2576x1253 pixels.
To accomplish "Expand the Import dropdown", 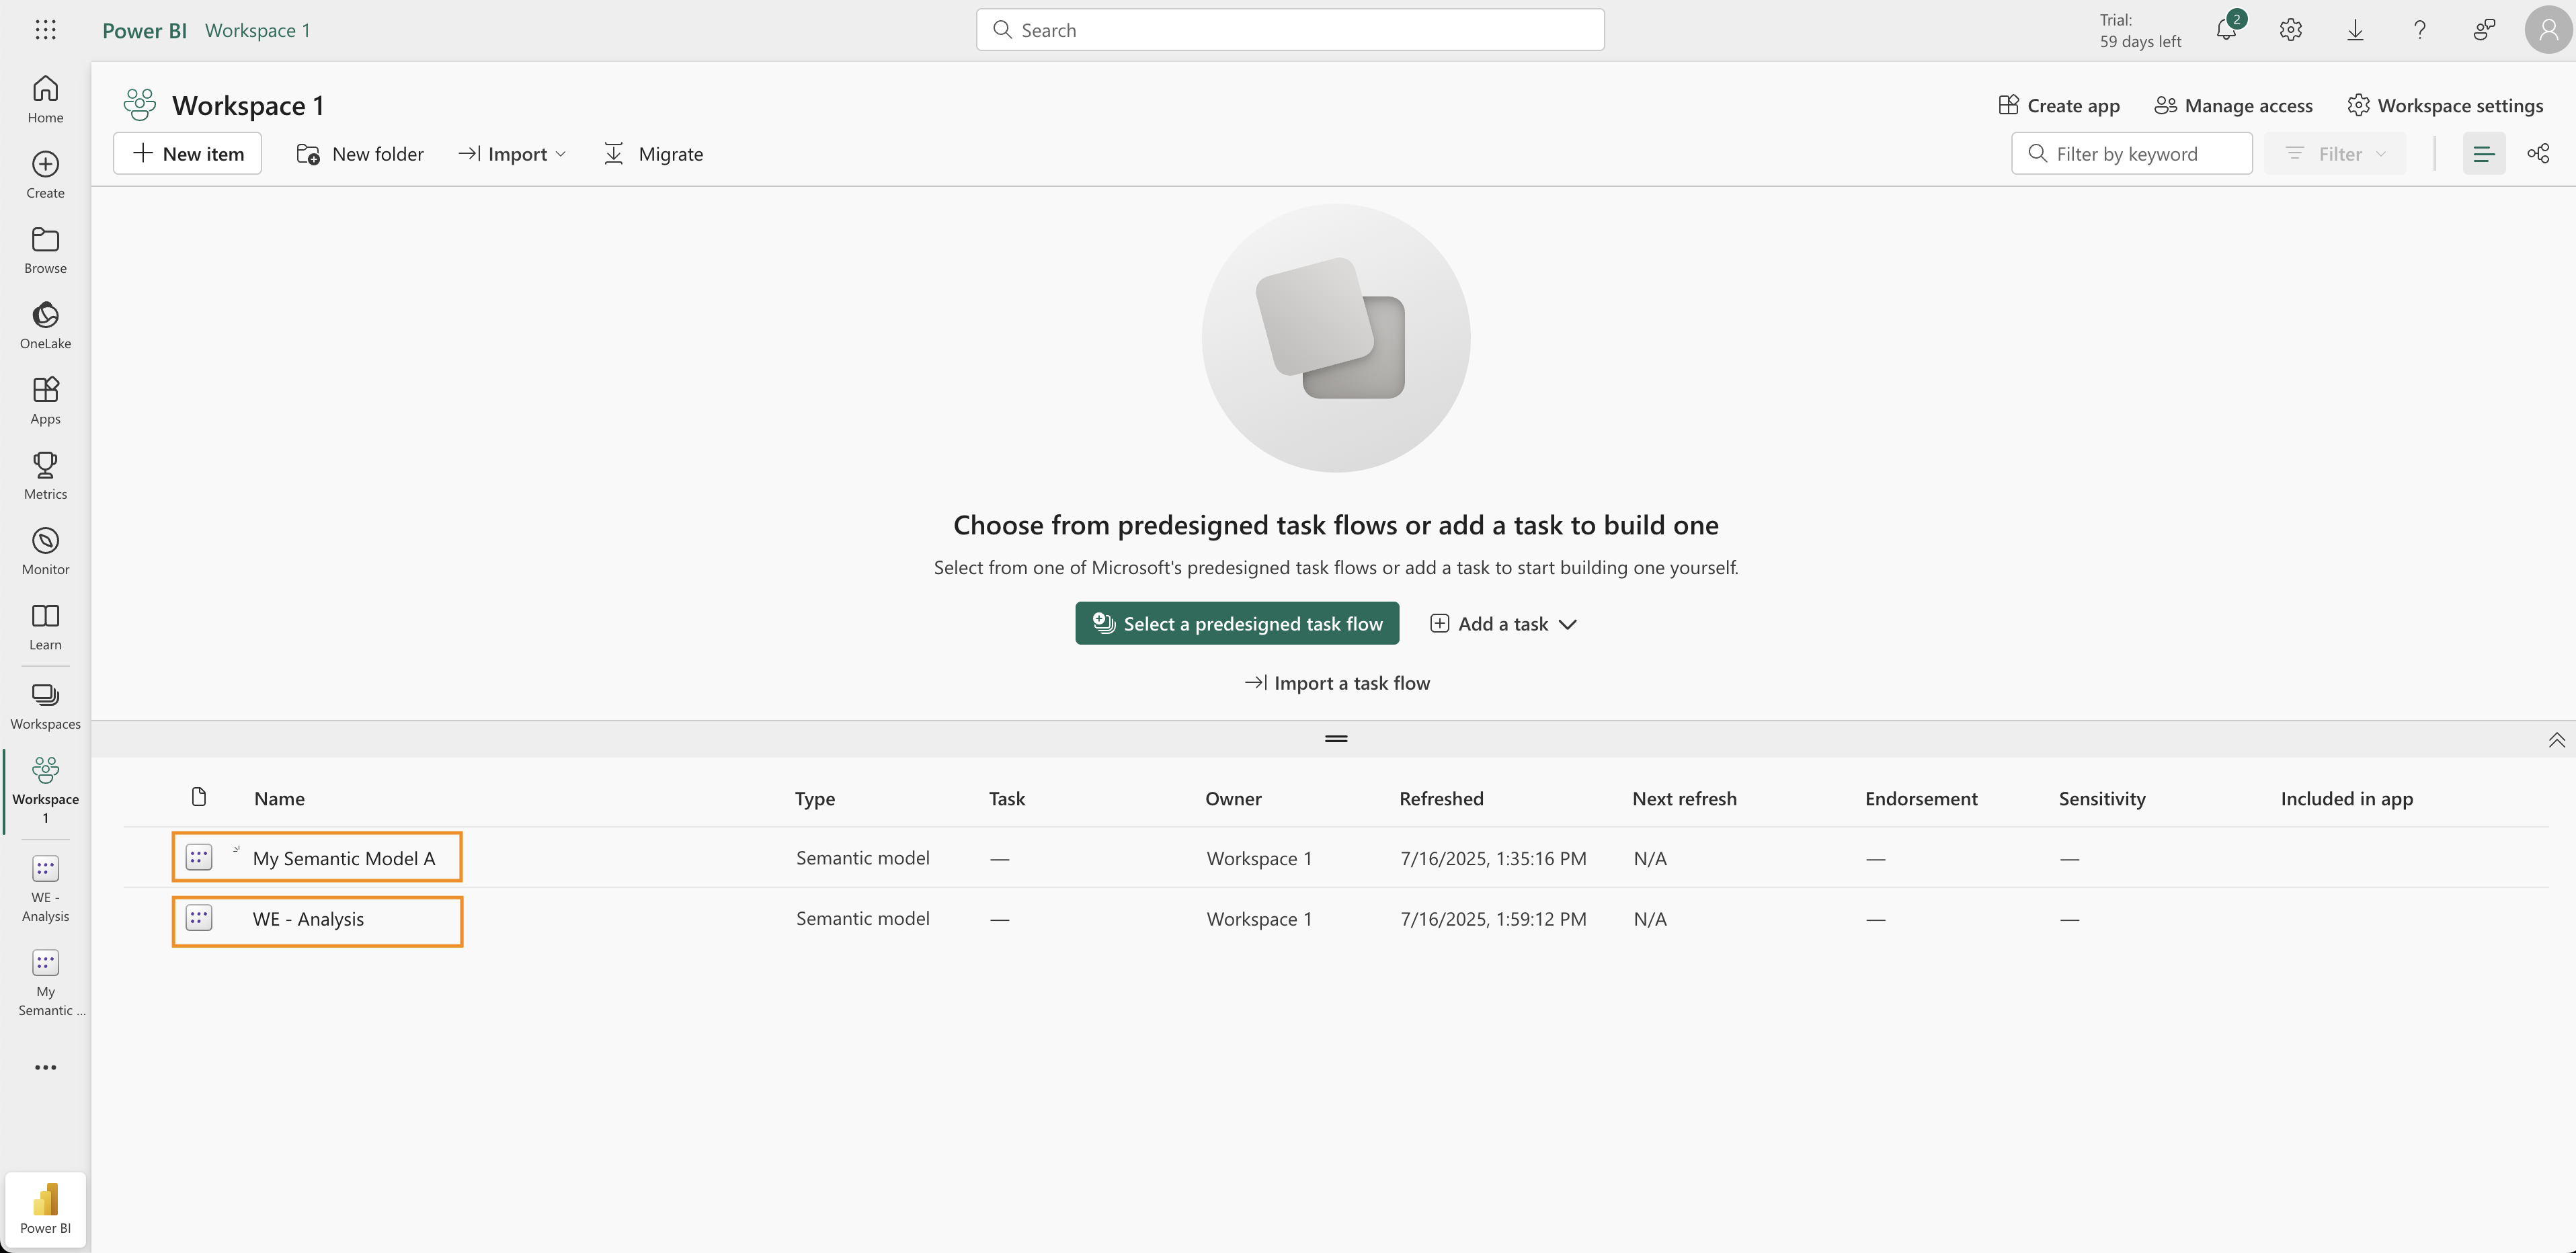I will [513, 154].
